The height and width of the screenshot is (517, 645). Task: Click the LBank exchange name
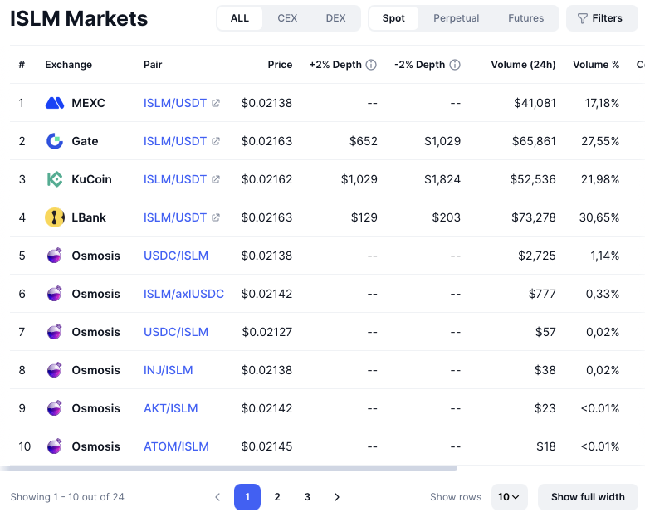tap(89, 217)
